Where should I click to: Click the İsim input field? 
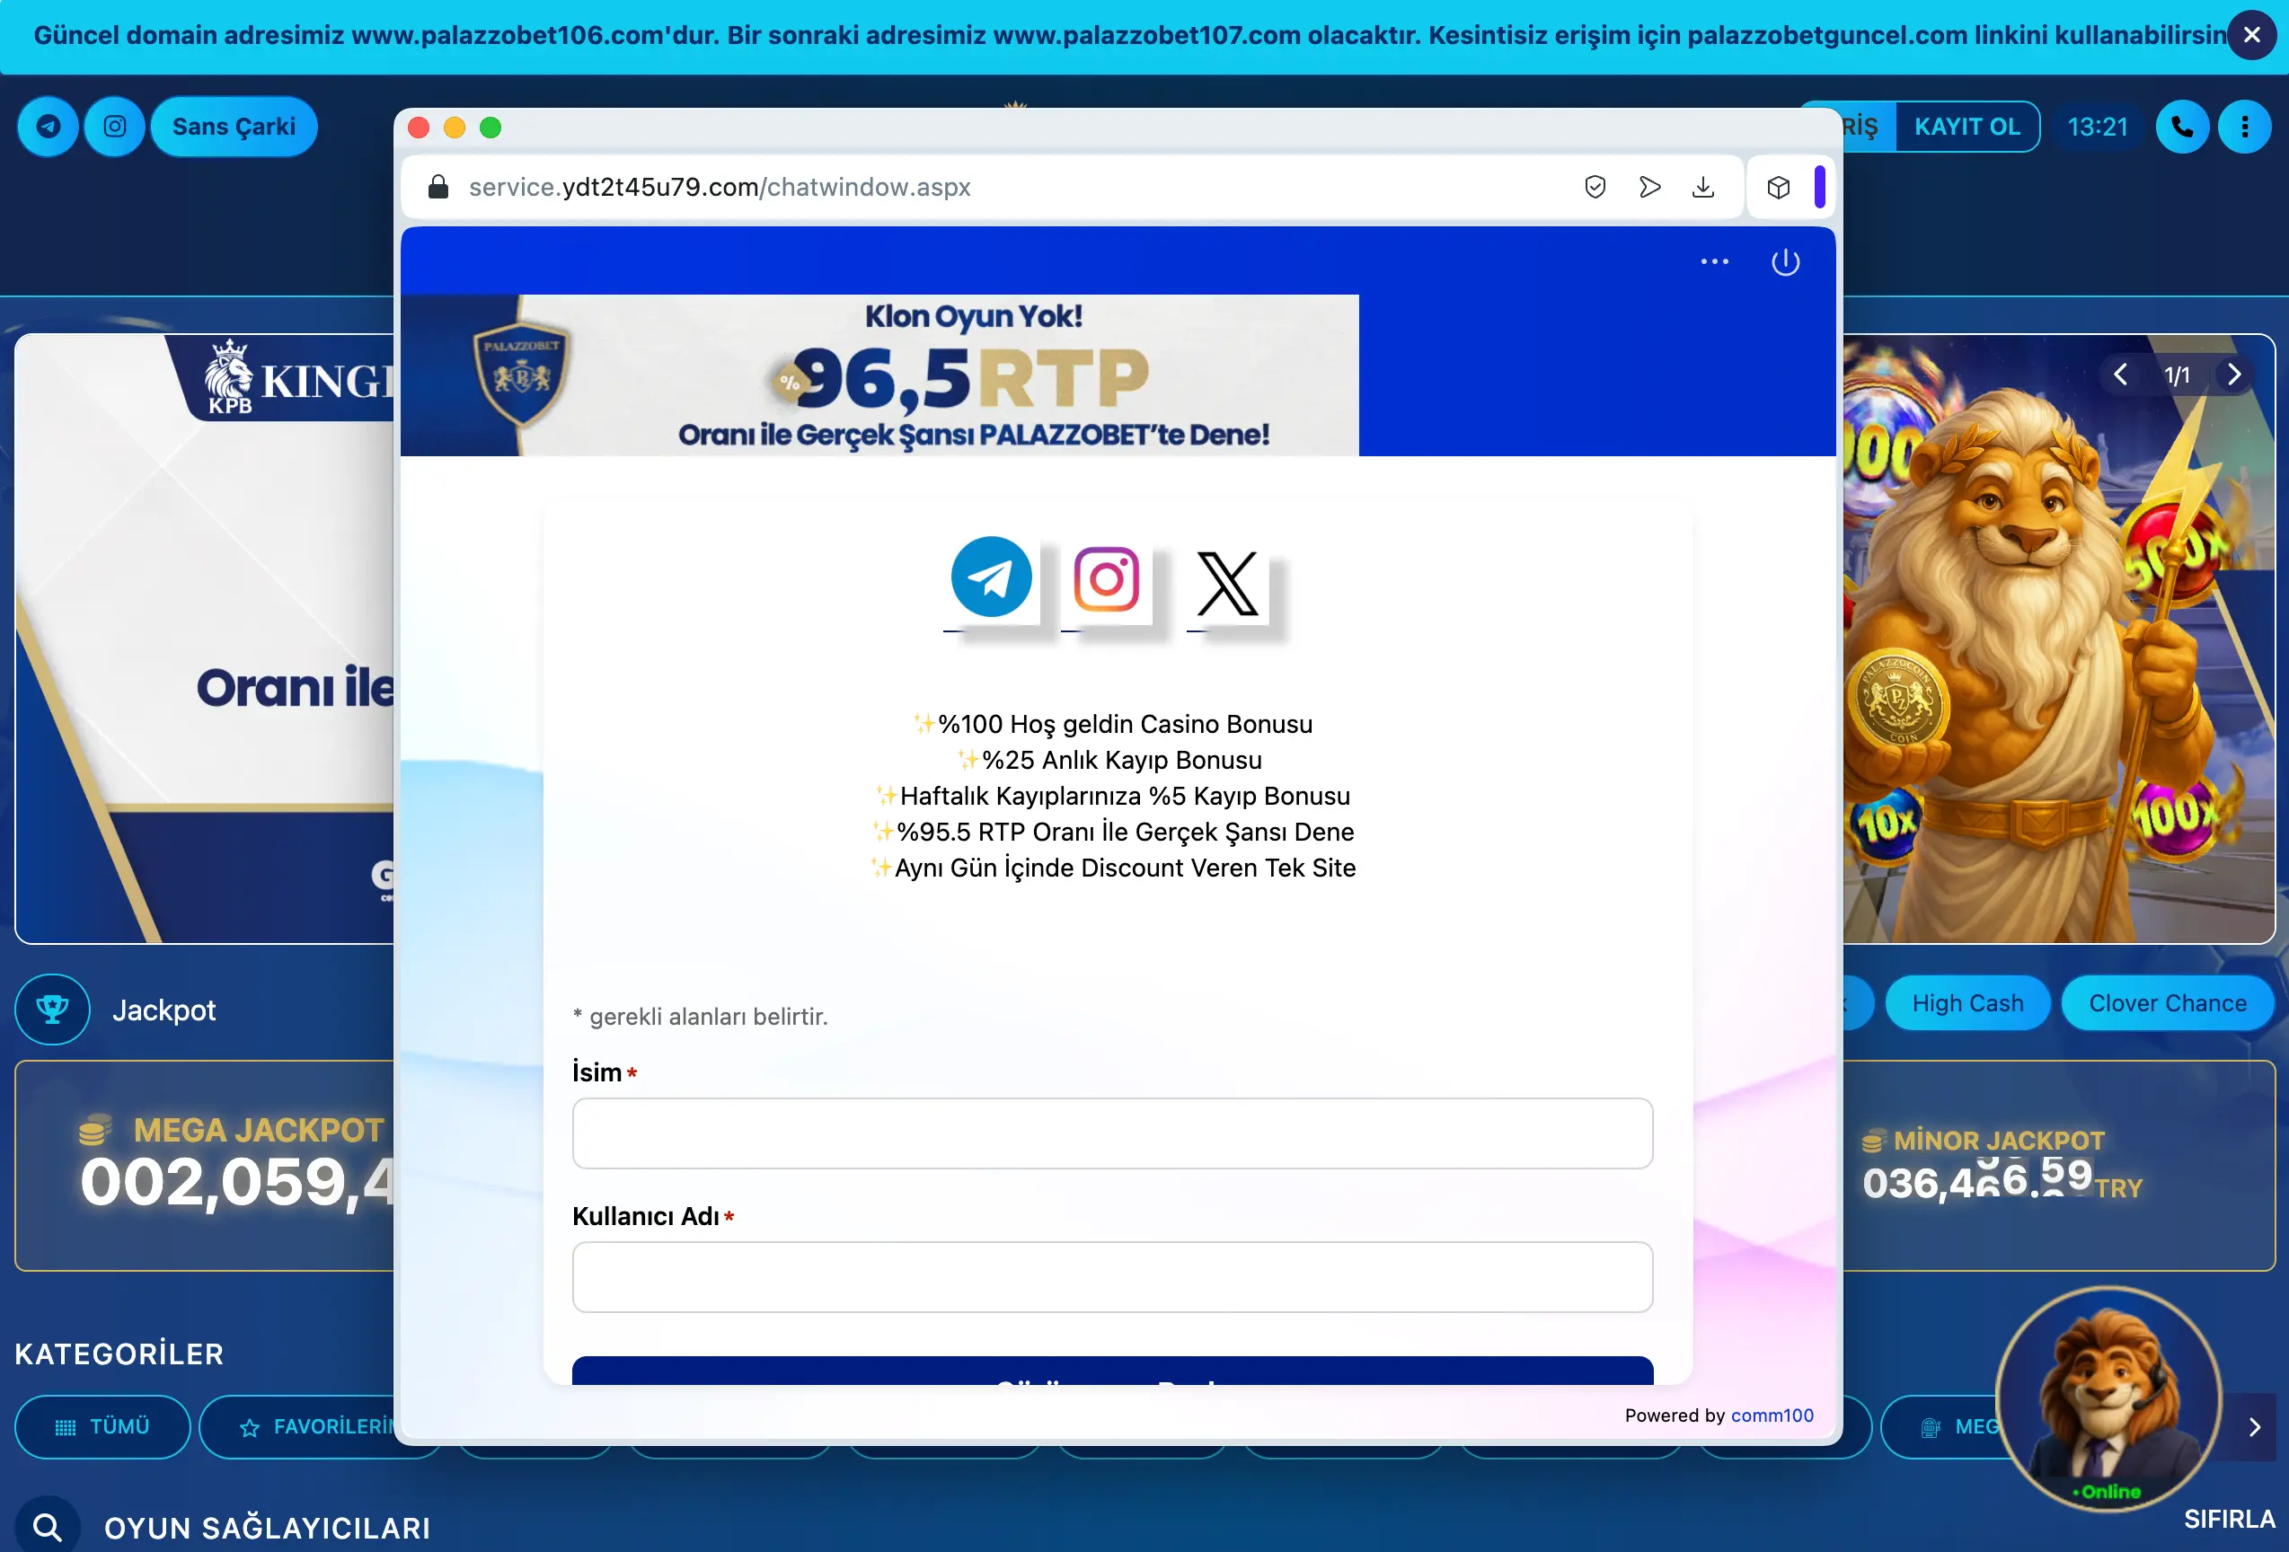click(x=1112, y=1133)
